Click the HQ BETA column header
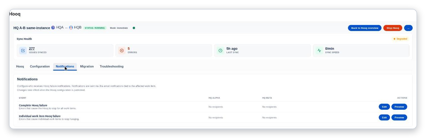426x138 pixels. click(267, 98)
